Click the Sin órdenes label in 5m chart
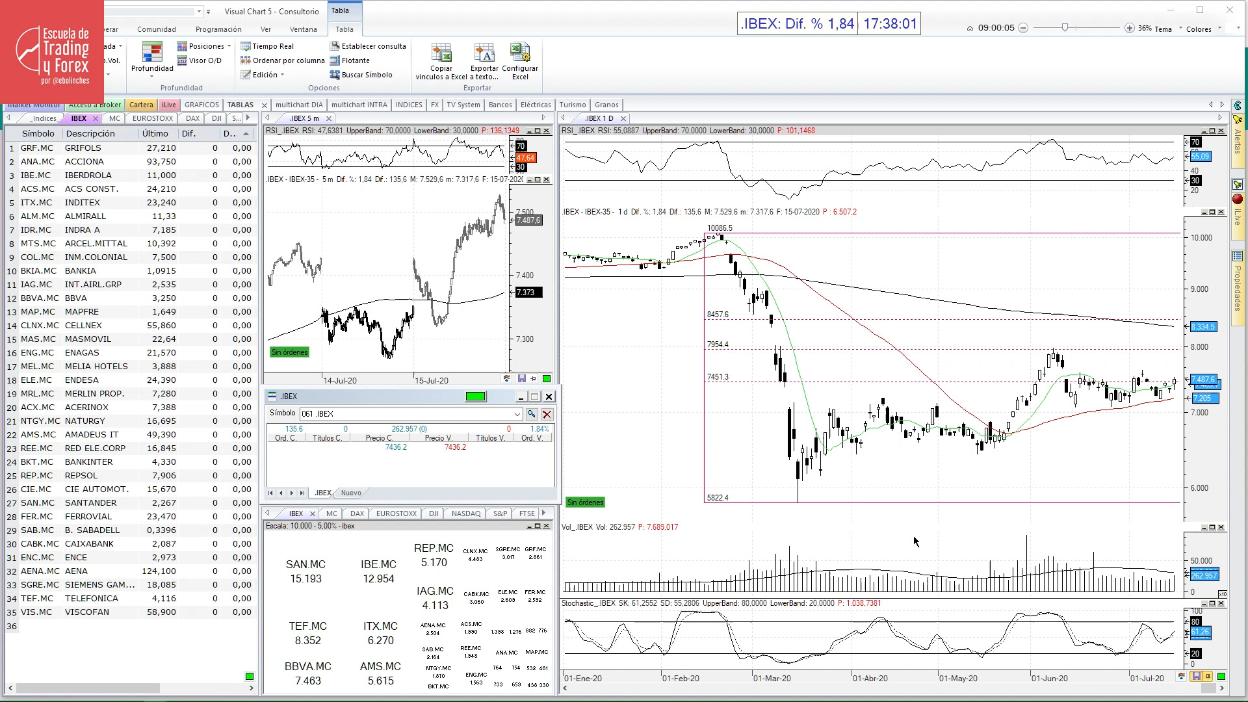 pyautogui.click(x=290, y=352)
